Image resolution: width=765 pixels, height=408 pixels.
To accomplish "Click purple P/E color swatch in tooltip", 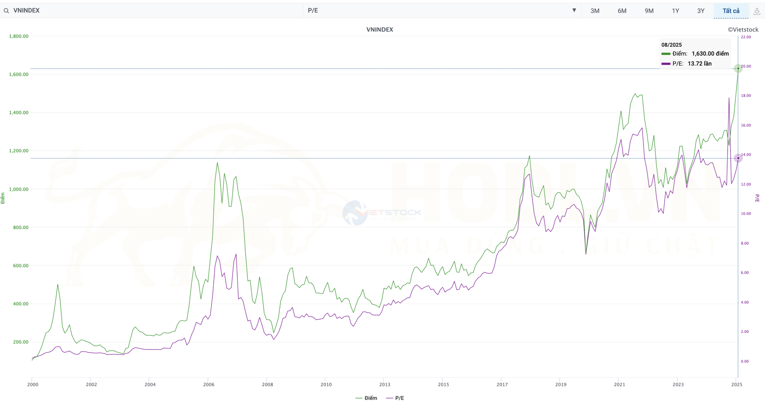I will click(x=666, y=64).
